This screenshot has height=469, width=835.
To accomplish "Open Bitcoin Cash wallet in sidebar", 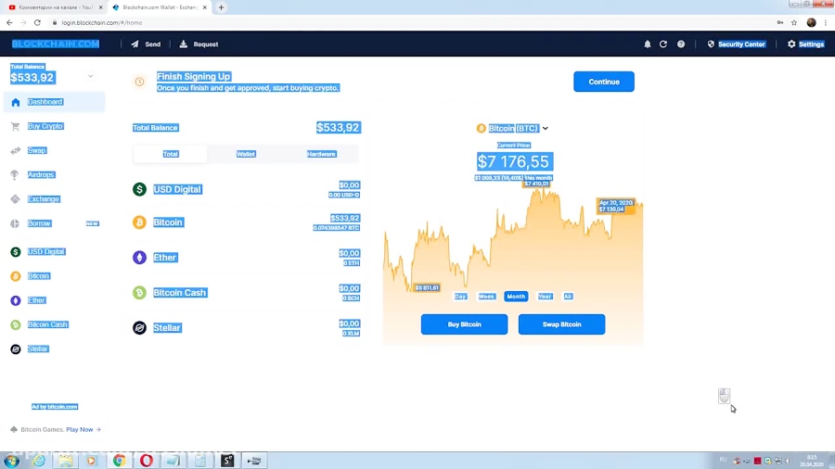I will [x=47, y=324].
